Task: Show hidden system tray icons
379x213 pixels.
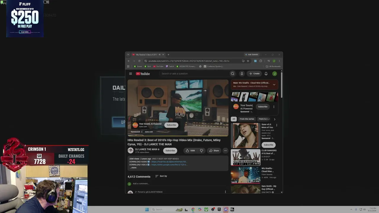Action: (351, 209)
